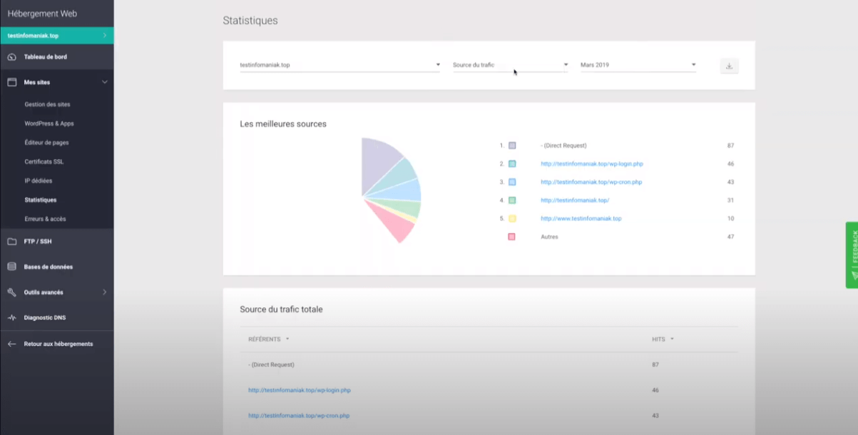Screen dimensions: 858x435
Task: Click the FTP / SSH folder icon
Action: click(11, 242)
